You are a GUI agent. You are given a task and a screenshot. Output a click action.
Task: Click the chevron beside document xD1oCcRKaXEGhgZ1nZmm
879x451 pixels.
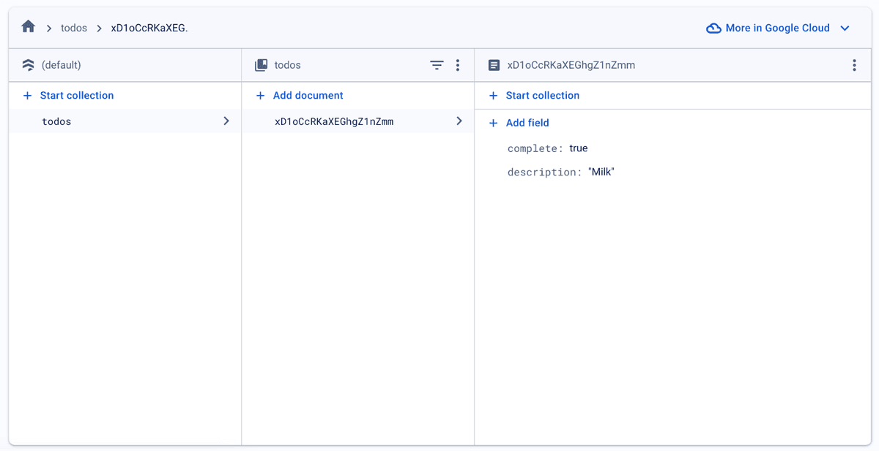click(x=459, y=121)
